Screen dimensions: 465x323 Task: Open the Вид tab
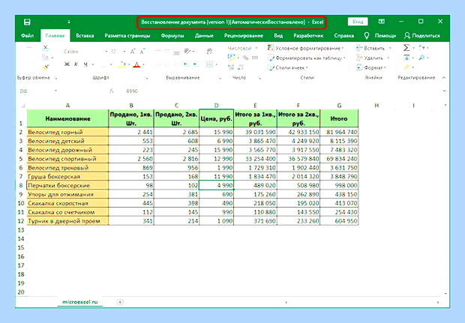pyautogui.click(x=278, y=35)
